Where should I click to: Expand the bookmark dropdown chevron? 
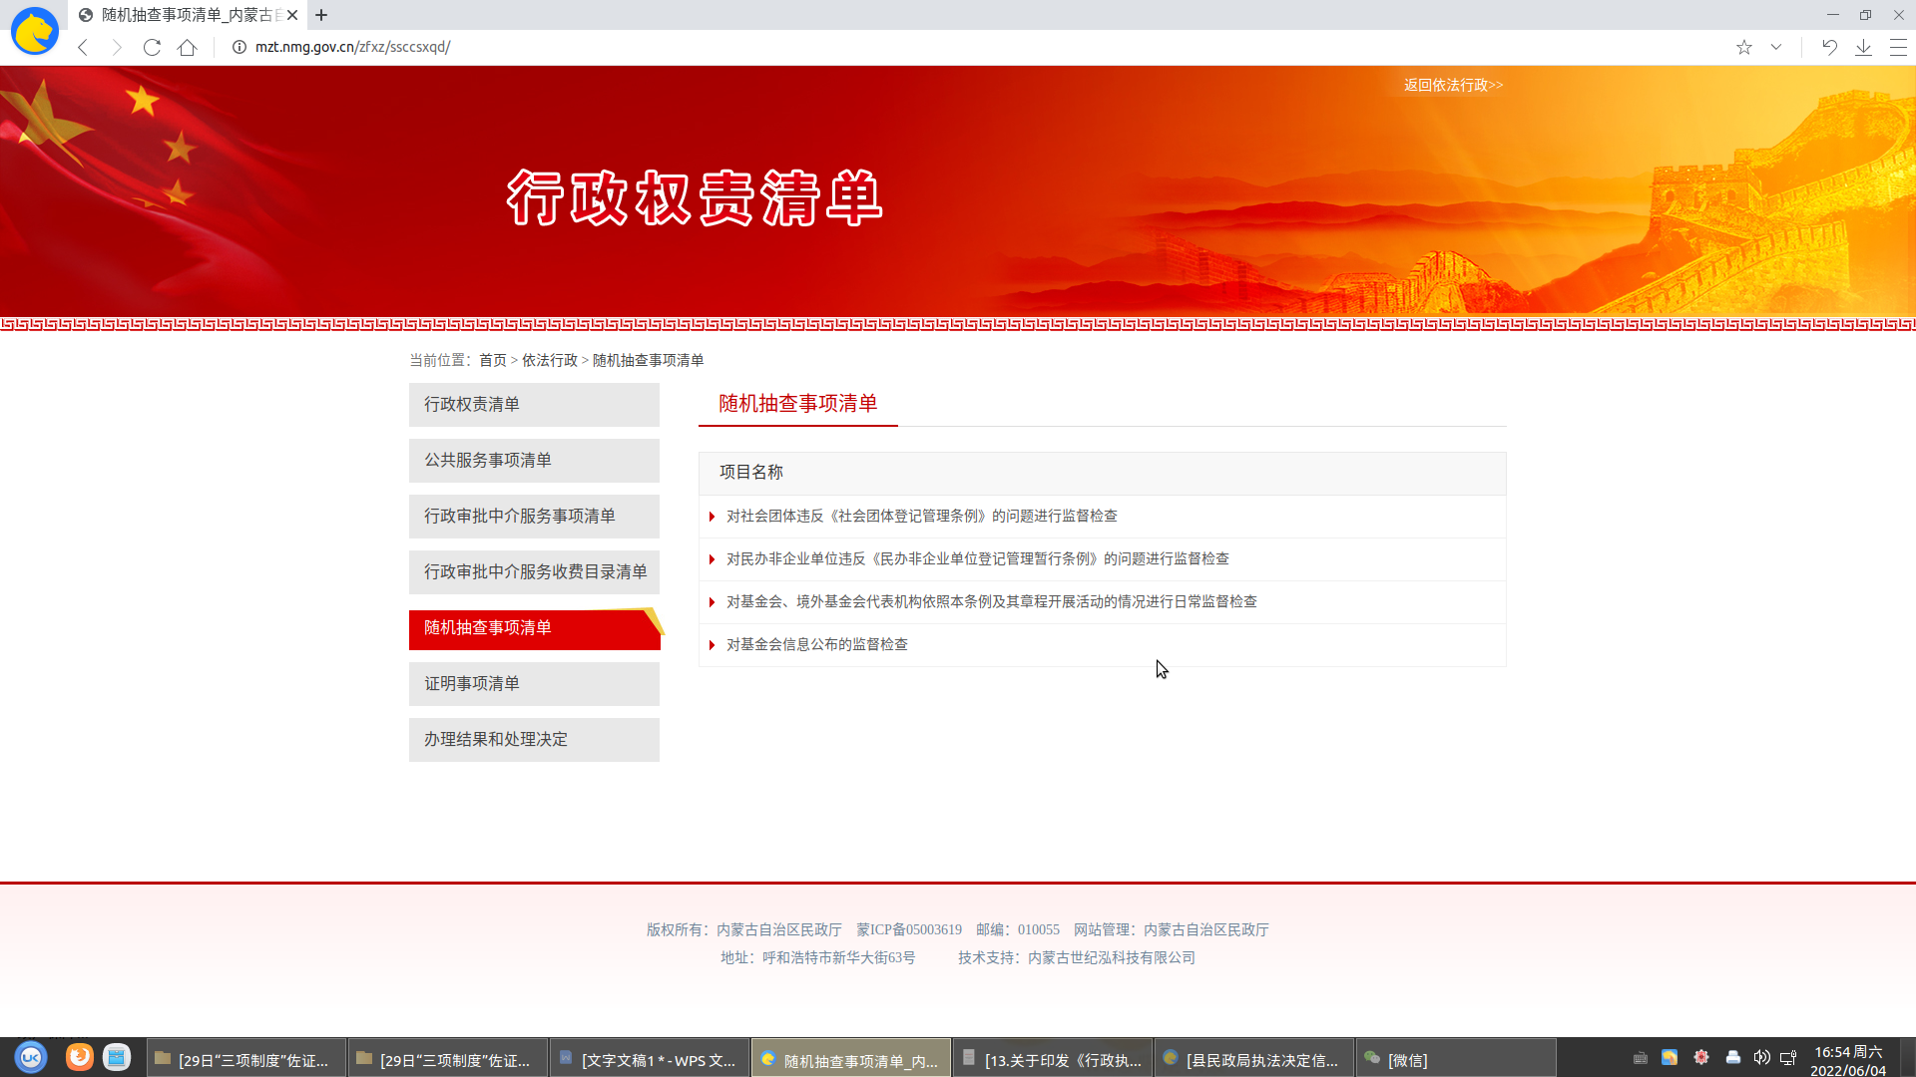click(1776, 47)
